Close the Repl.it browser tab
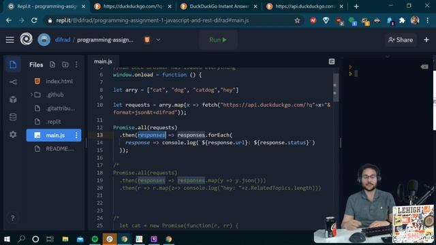 [x=83, y=6]
